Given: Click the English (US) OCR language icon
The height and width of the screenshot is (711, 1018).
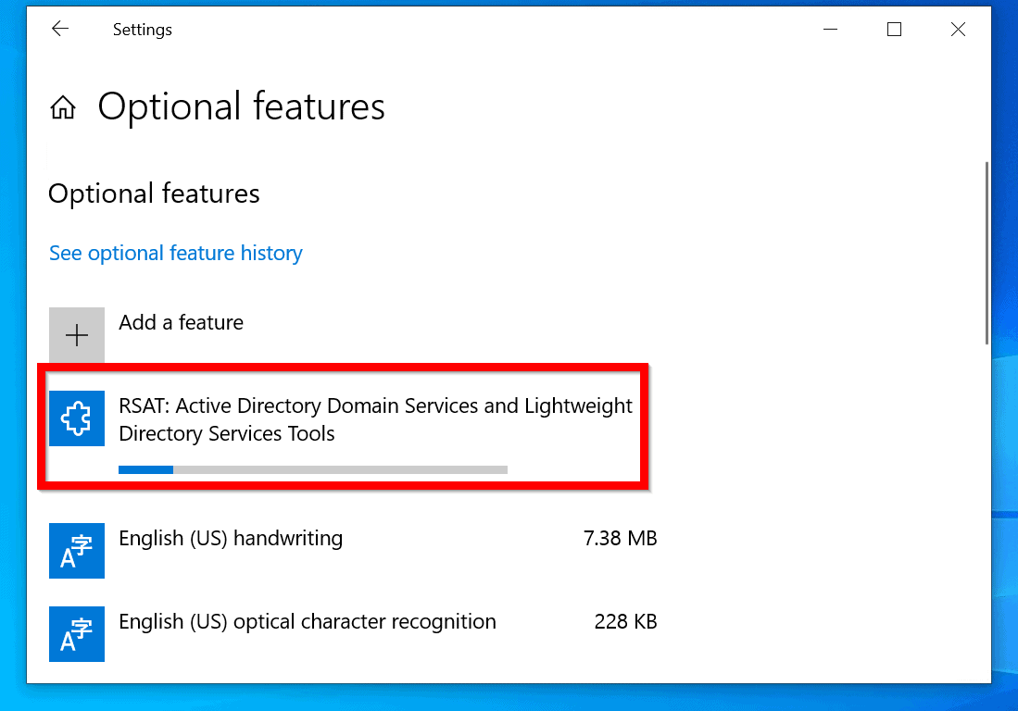Looking at the screenshot, I should 77,634.
